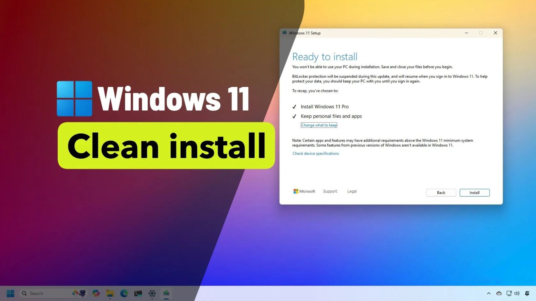Click the 'Ready to install' heading

pyautogui.click(x=325, y=57)
